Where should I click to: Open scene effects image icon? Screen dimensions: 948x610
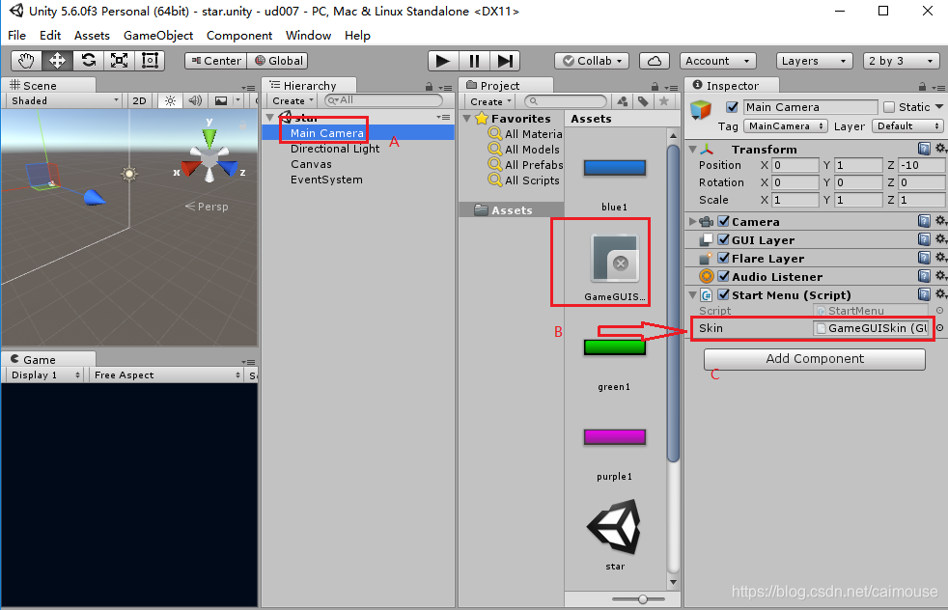coord(221,101)
